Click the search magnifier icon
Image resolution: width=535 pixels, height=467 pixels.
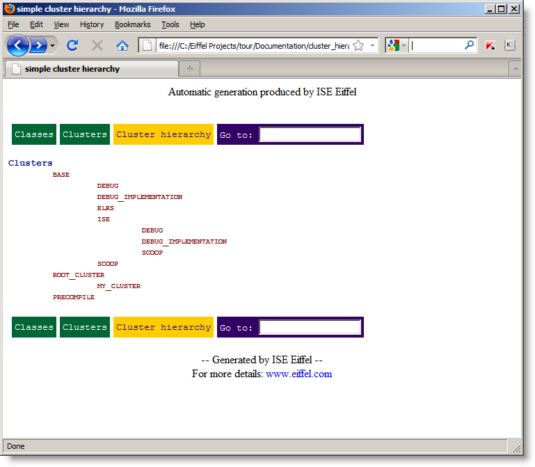[470, 45]
